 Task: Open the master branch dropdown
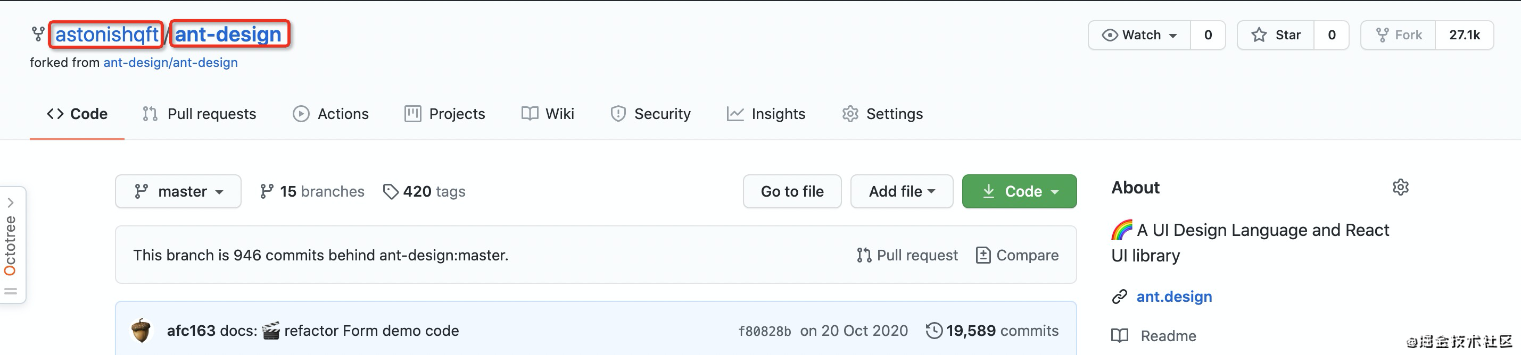coord(178,191)
